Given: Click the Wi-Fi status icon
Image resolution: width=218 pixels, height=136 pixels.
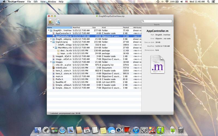Looking at the screenshot, I should point(167,2).
